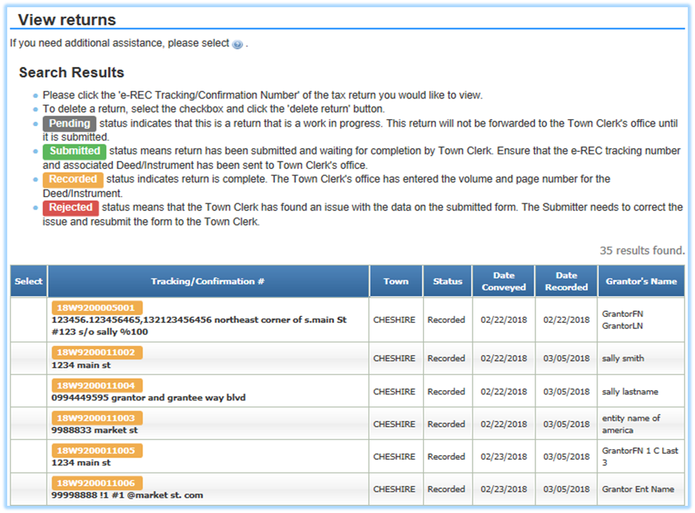This screenshot has width=695, height=513.
Task: Click the gray Pending status badge
Action: click(70, 124)
